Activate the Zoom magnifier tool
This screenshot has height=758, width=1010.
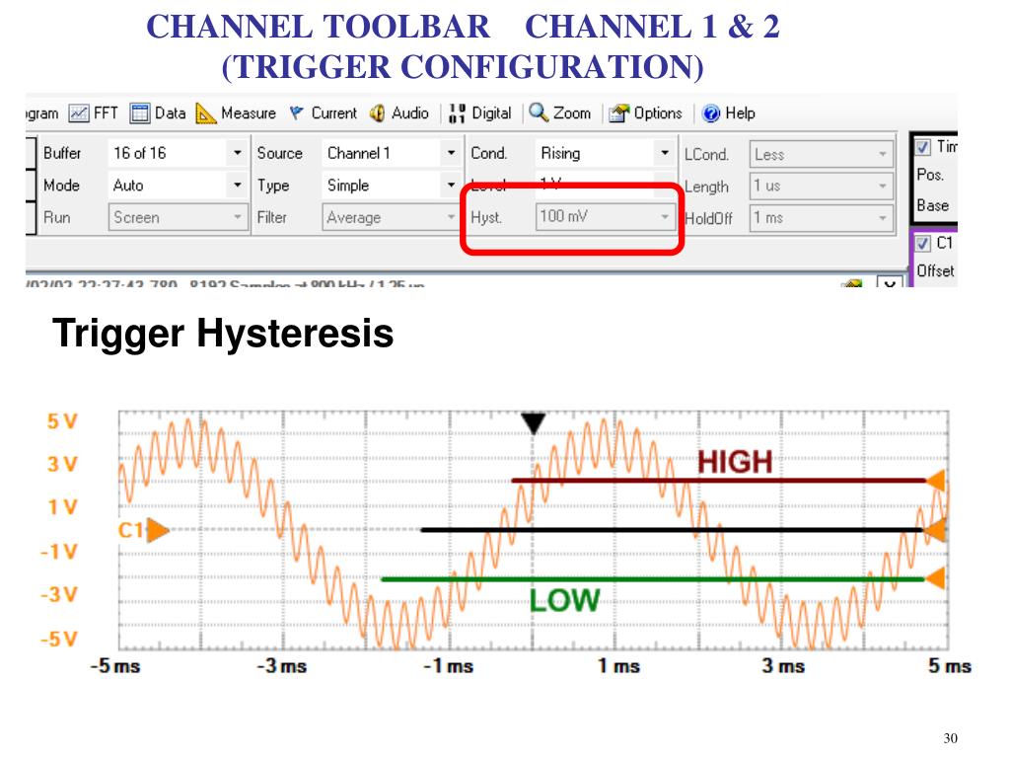click(559, 114)
